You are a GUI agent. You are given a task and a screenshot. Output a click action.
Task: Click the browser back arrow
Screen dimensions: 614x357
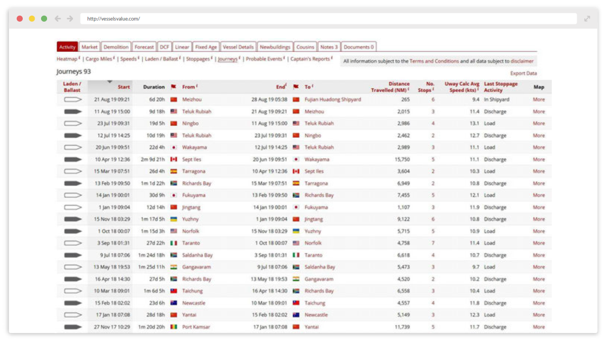[x=58, y=18]
